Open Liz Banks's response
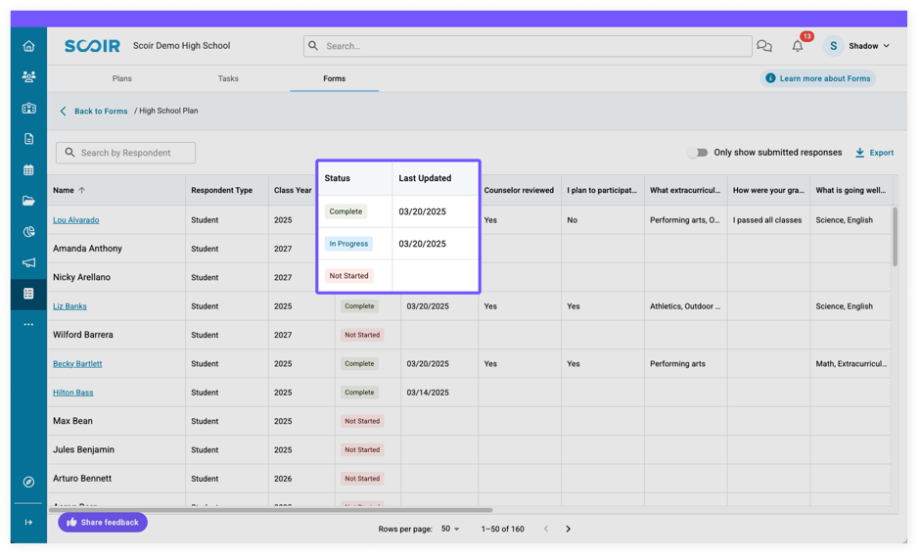Screen dimensions: 920x556 [x=69, y=306]
